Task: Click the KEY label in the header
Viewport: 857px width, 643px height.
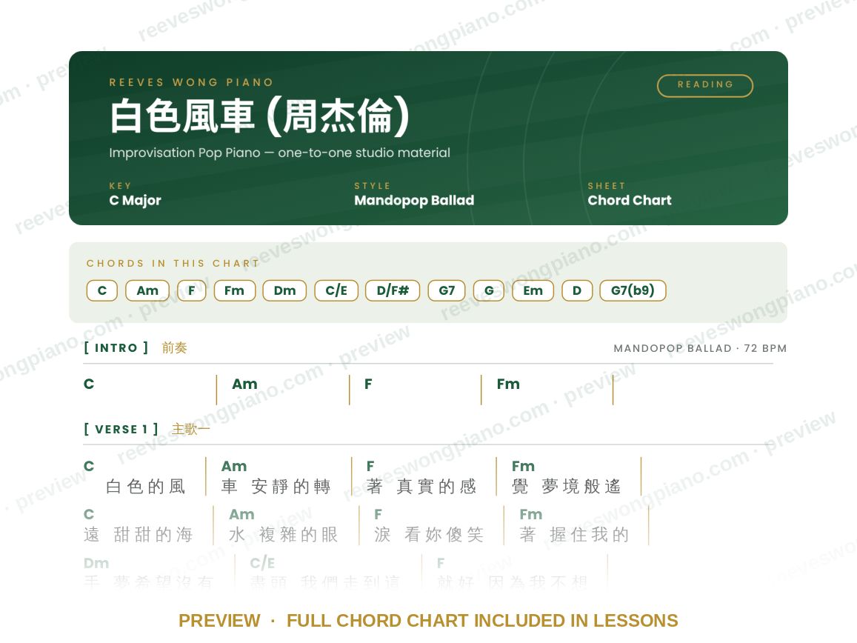Action: click(120, 186)
